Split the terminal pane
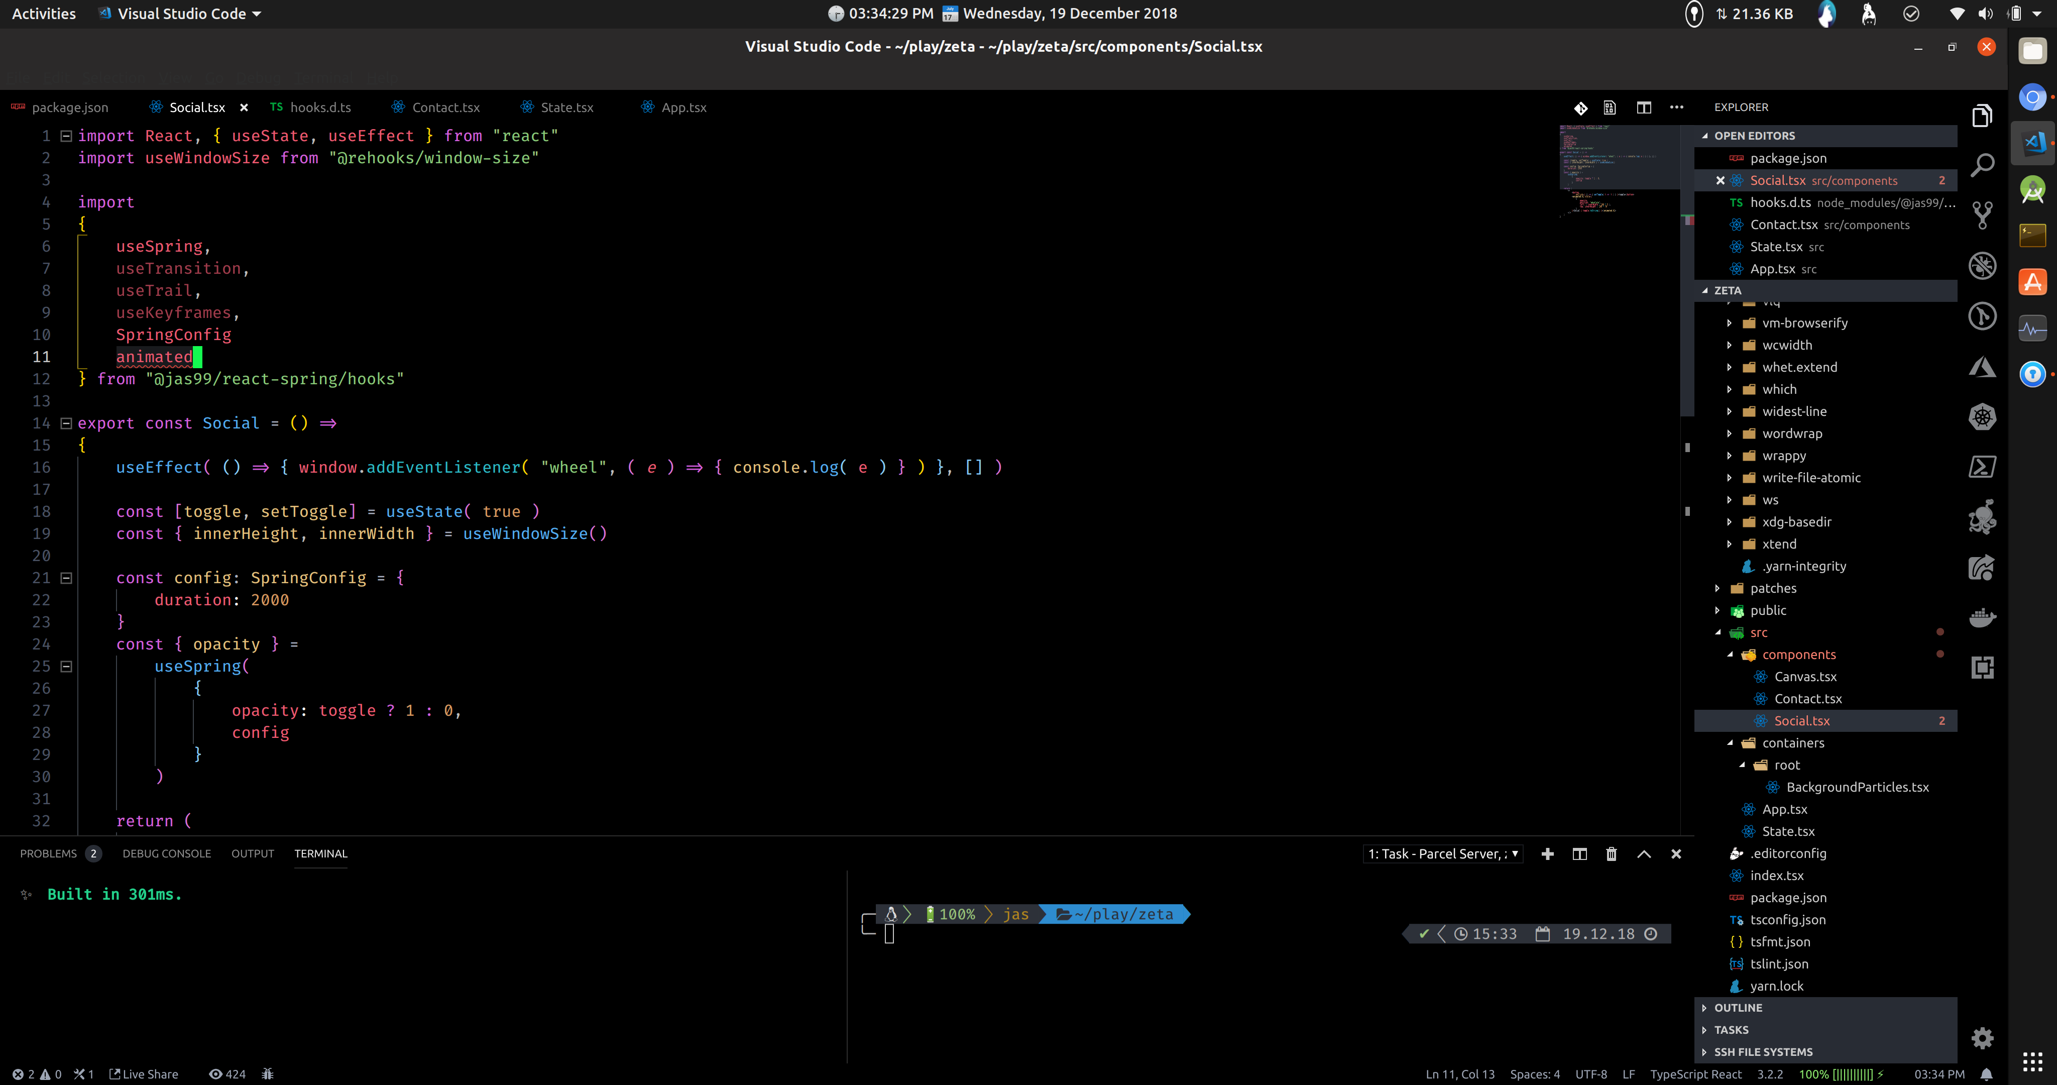 [x=1579, y=854]
